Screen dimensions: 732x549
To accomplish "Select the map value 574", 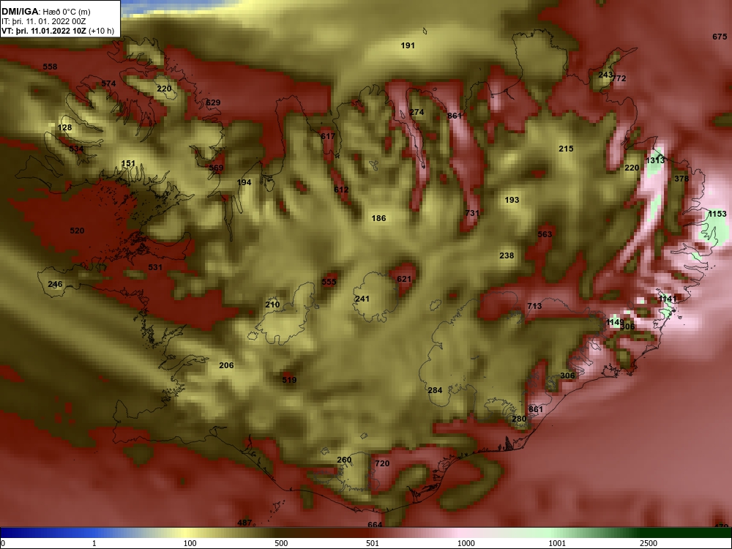I will 108,83.
